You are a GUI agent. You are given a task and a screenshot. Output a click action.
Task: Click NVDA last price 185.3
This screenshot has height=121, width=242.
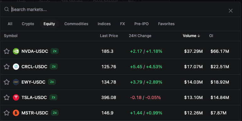click(x=107, y=51)
